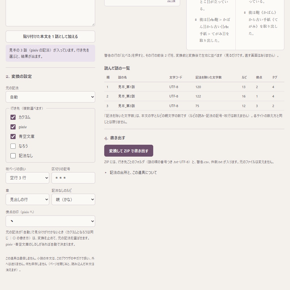Uncheck the カクヨム destination checkbox

click(13, 117)
